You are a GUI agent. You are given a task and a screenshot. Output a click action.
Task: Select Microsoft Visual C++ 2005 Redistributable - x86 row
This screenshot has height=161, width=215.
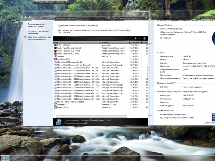coord(78,71)
